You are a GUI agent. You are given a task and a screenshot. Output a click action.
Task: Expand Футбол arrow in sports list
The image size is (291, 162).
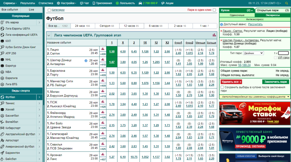(39, 97)
